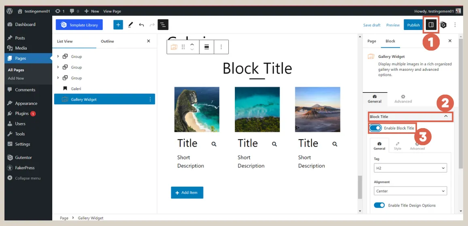The image size is (468, 226).
Task: Open the comments bubble in admin bar
Action: (x=74, y=11)
